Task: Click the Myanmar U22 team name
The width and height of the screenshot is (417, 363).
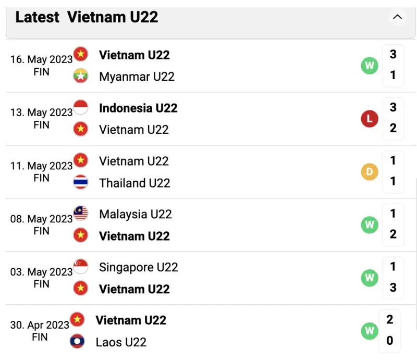Action: [x=136, y=76]
